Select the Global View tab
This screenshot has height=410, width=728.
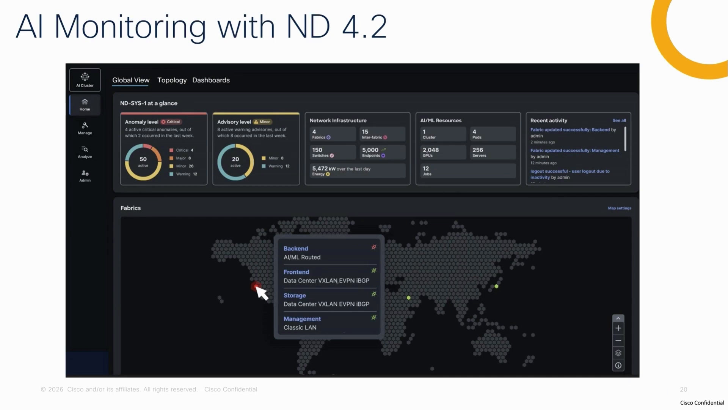click(x=131, y=80)
